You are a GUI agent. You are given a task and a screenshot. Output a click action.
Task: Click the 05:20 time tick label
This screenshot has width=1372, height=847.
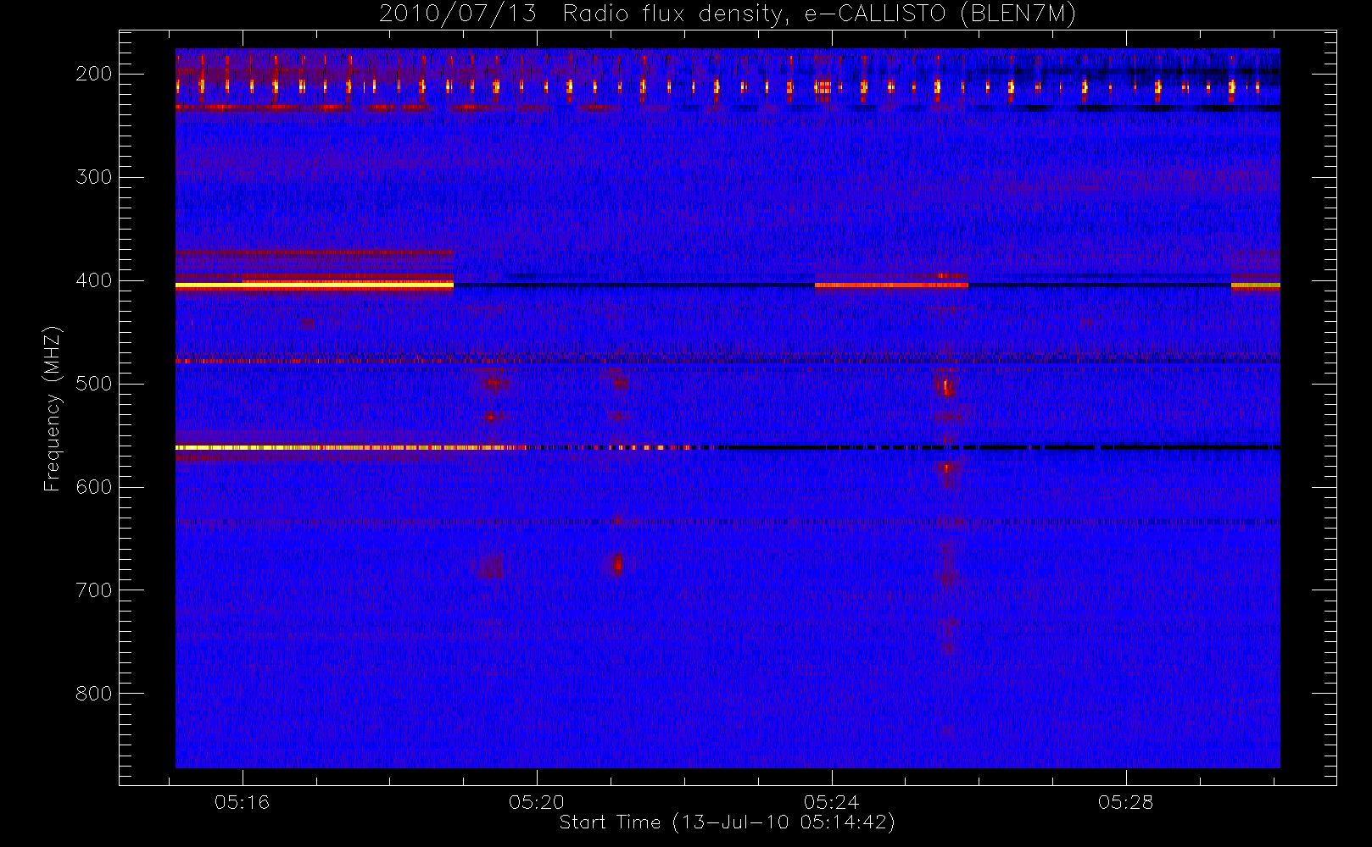click(537, 801)
